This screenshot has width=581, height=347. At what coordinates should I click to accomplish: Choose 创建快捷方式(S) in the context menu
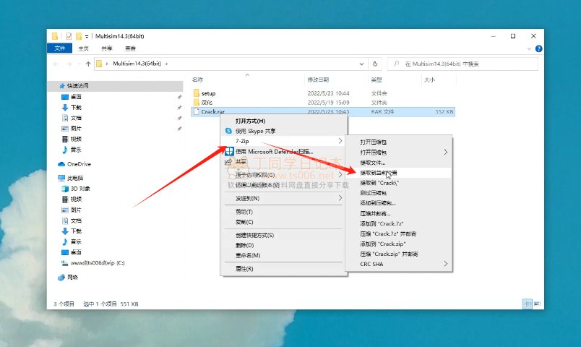tap(283, 235)
